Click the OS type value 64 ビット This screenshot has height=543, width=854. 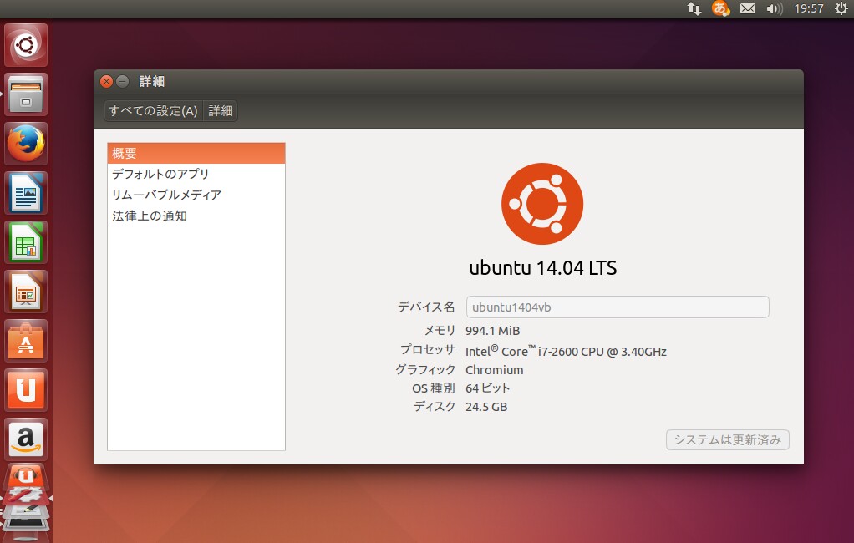click(x=487, y=388)
